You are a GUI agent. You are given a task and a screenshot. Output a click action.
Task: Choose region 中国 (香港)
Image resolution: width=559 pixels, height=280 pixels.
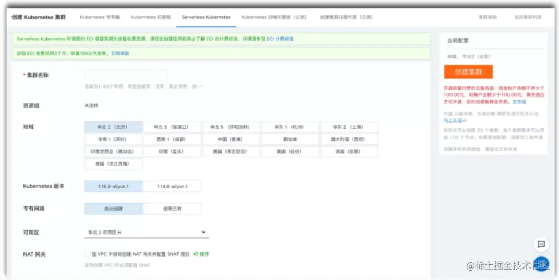231,139
